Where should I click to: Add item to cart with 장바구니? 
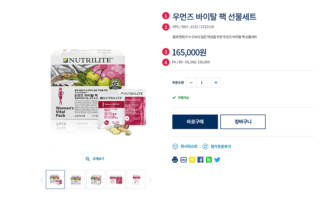click(x=243, y=122)
